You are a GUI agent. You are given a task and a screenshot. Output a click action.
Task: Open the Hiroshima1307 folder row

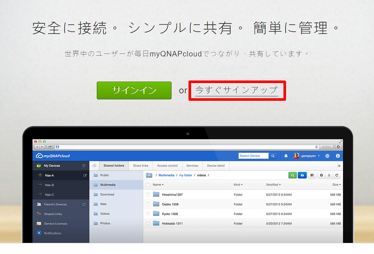pos(243,195)
